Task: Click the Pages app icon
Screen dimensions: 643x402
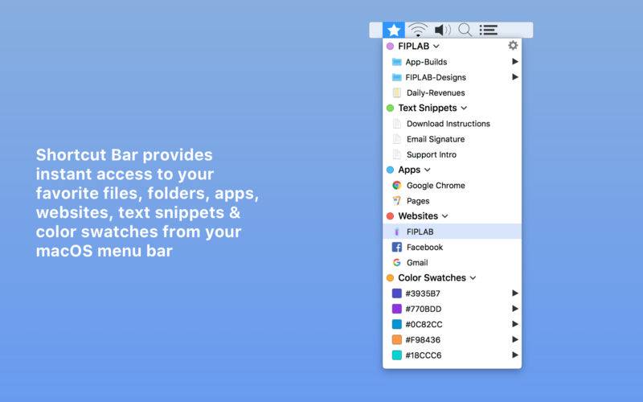Action: pyautogui.click(x=396, y=200)
